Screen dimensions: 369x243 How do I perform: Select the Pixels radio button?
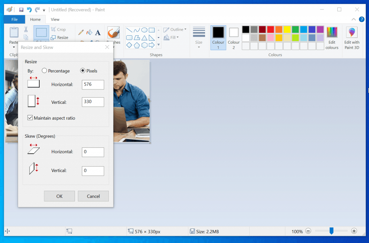(x=83, y=71)
